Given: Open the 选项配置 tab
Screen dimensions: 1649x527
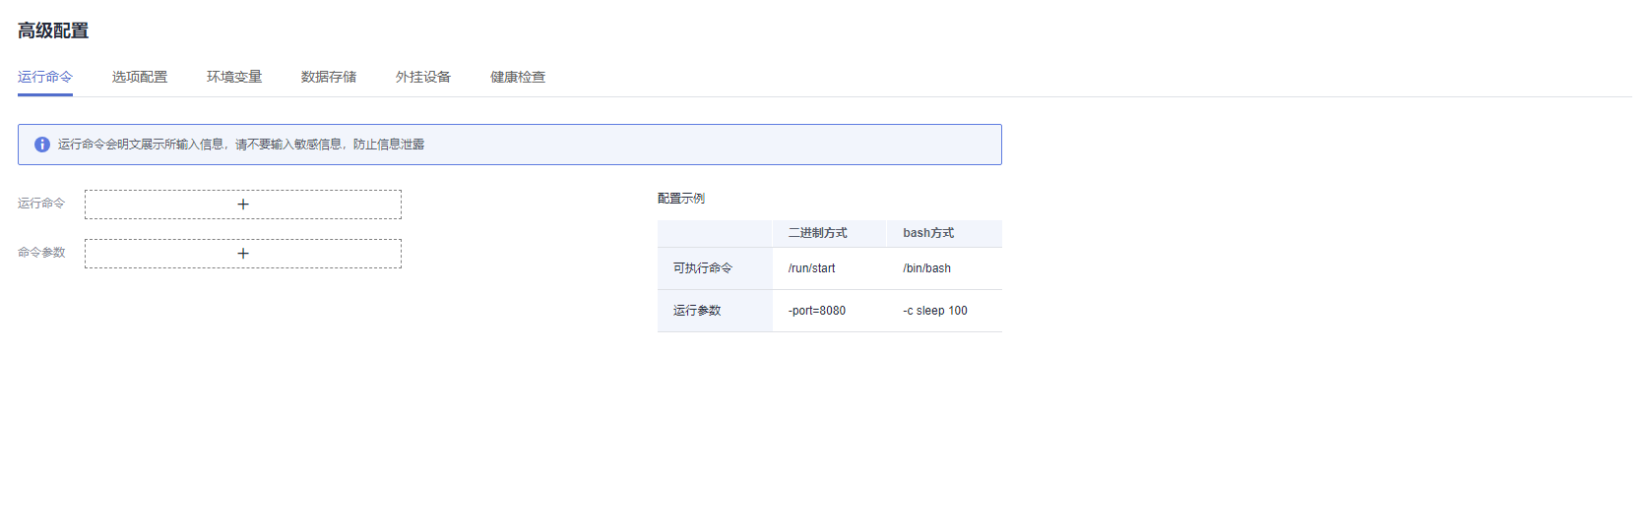Looking at the screenshot, I should 140,77.
